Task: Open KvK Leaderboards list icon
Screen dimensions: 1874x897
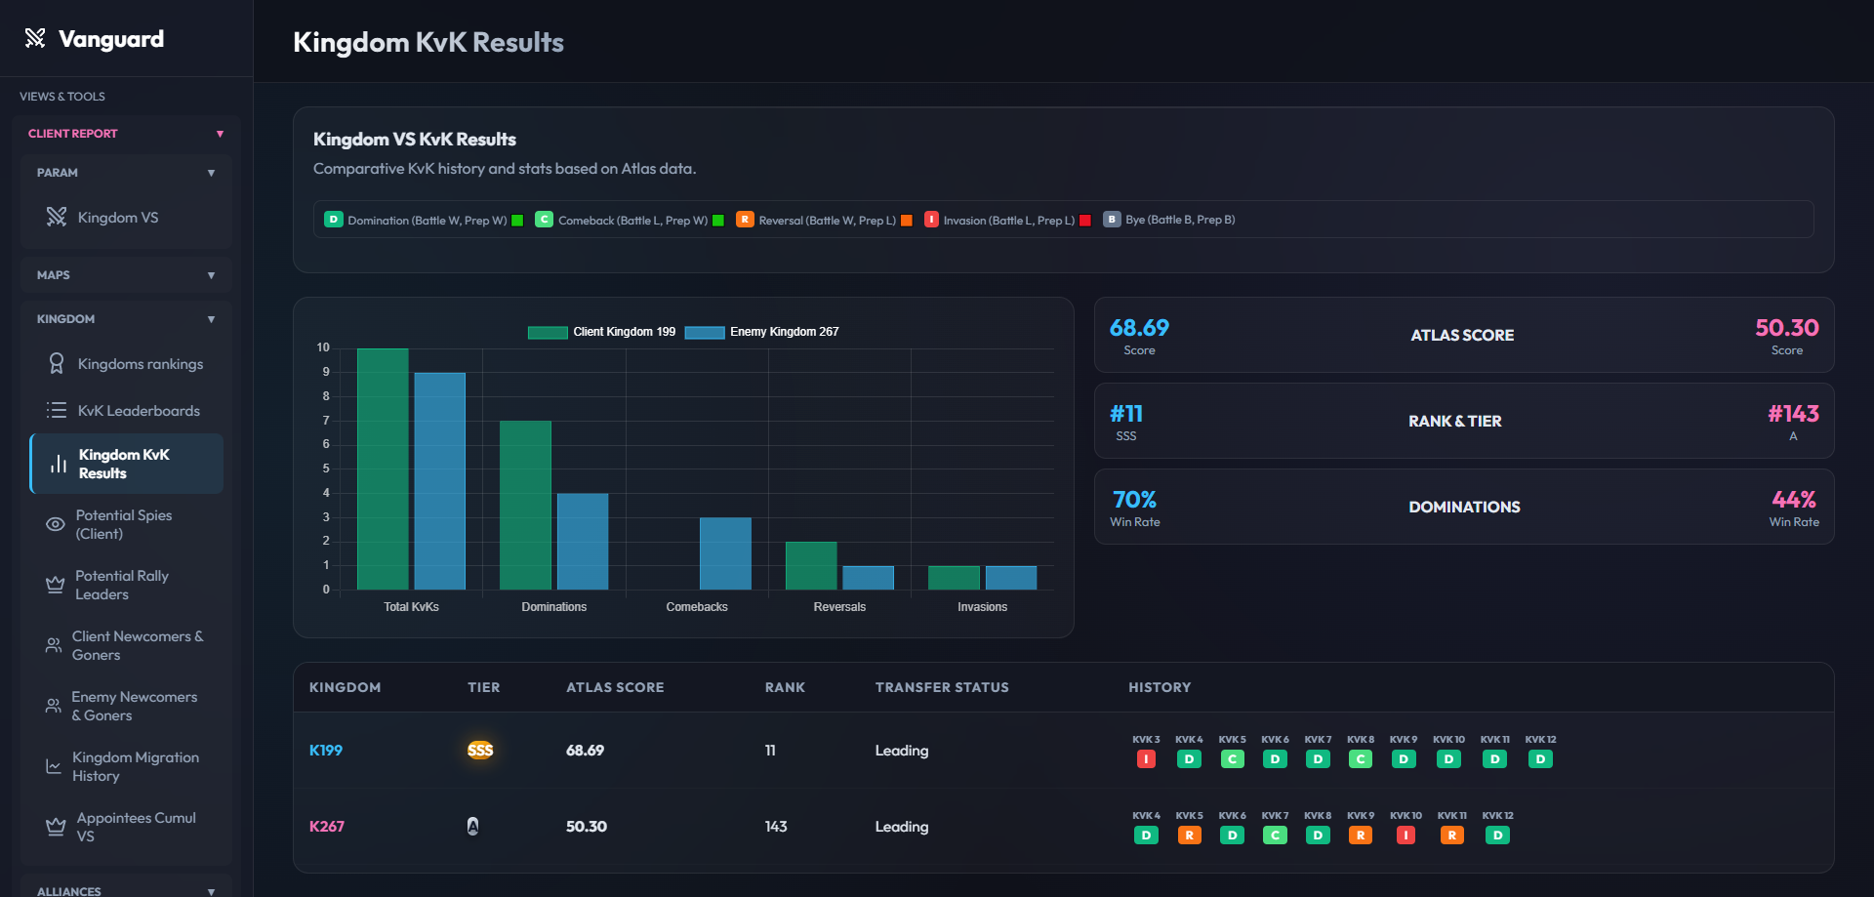Action: click(57, 410)
